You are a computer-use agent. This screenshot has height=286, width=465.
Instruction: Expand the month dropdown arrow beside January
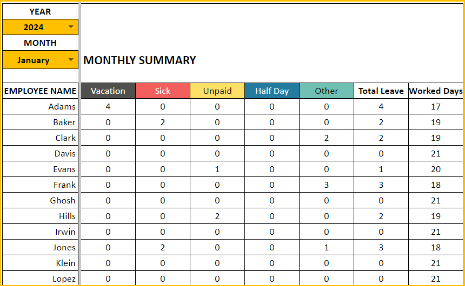[x=71, y=60]
